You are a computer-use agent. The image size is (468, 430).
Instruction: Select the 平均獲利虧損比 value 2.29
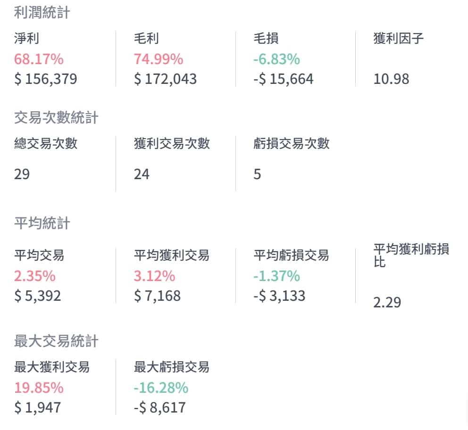click(387, 302)
